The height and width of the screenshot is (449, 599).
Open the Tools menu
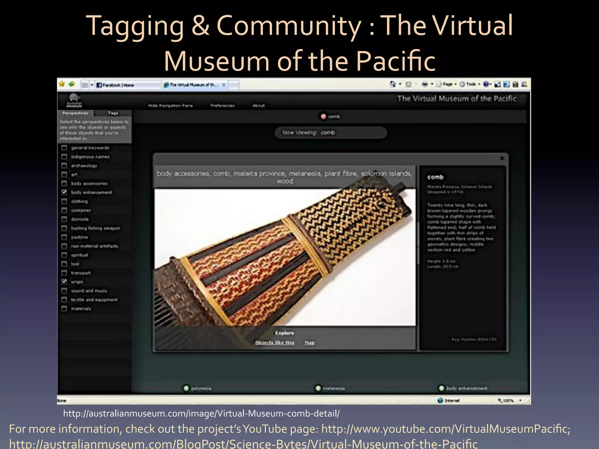[470, 84]
